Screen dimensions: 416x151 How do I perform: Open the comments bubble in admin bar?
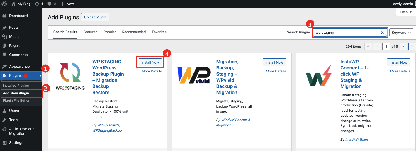point(52,4)
